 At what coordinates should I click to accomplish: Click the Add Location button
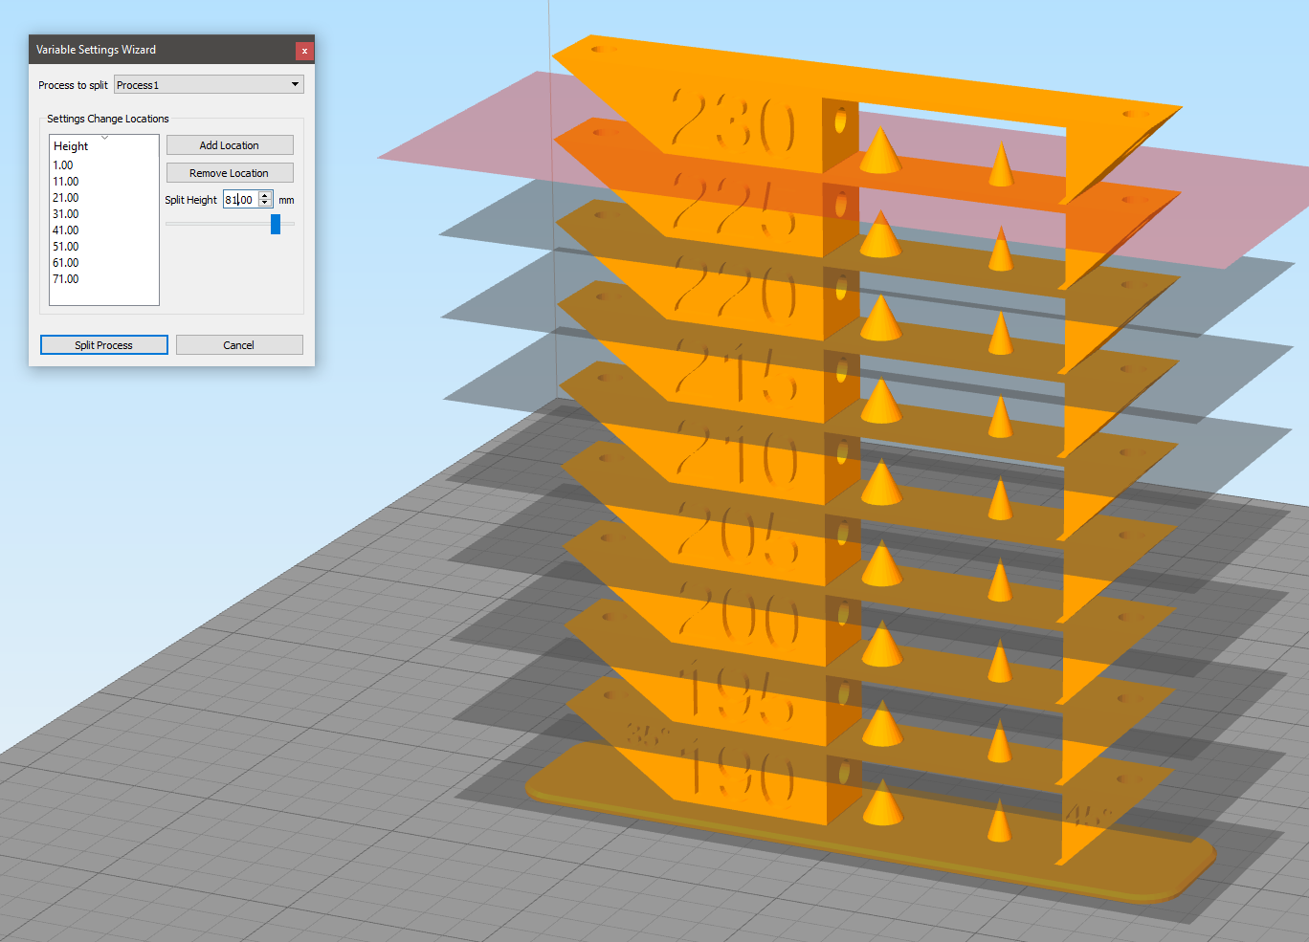(230, 145)
